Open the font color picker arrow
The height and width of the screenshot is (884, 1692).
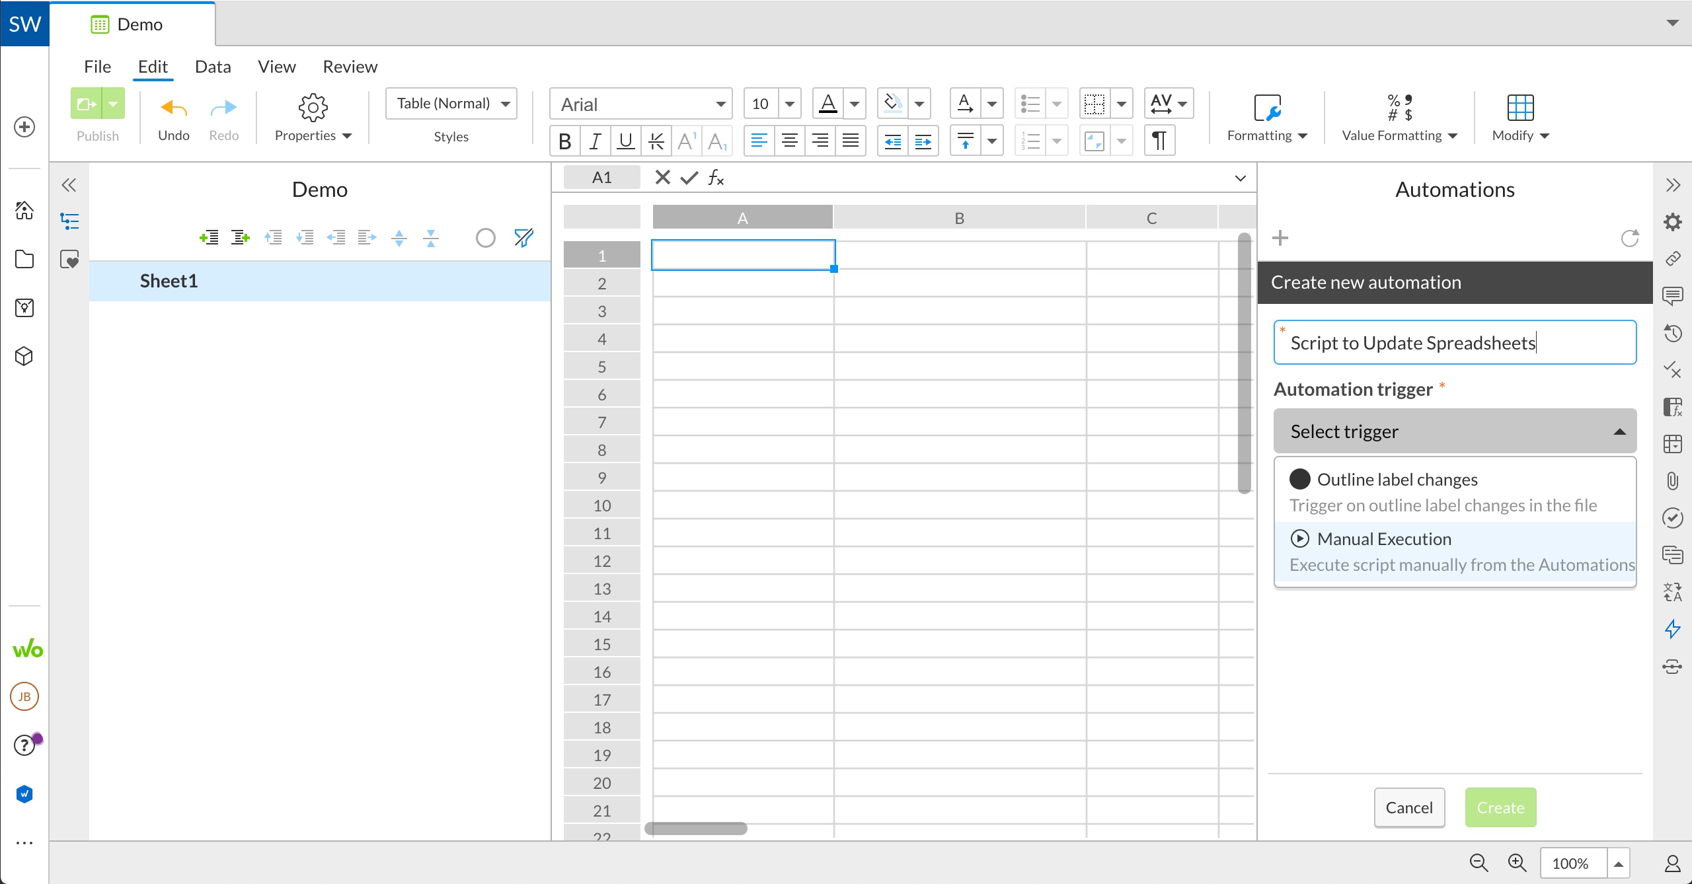click(x=854, y=104)
